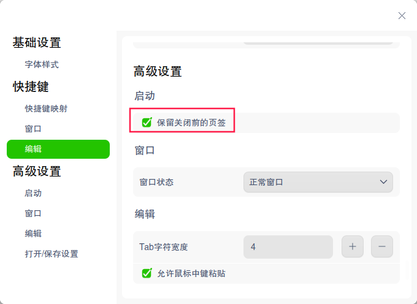Select 字体样式 in the sidebar
Image resolution: width=417 pixels, height=304 pixels.
42,64
